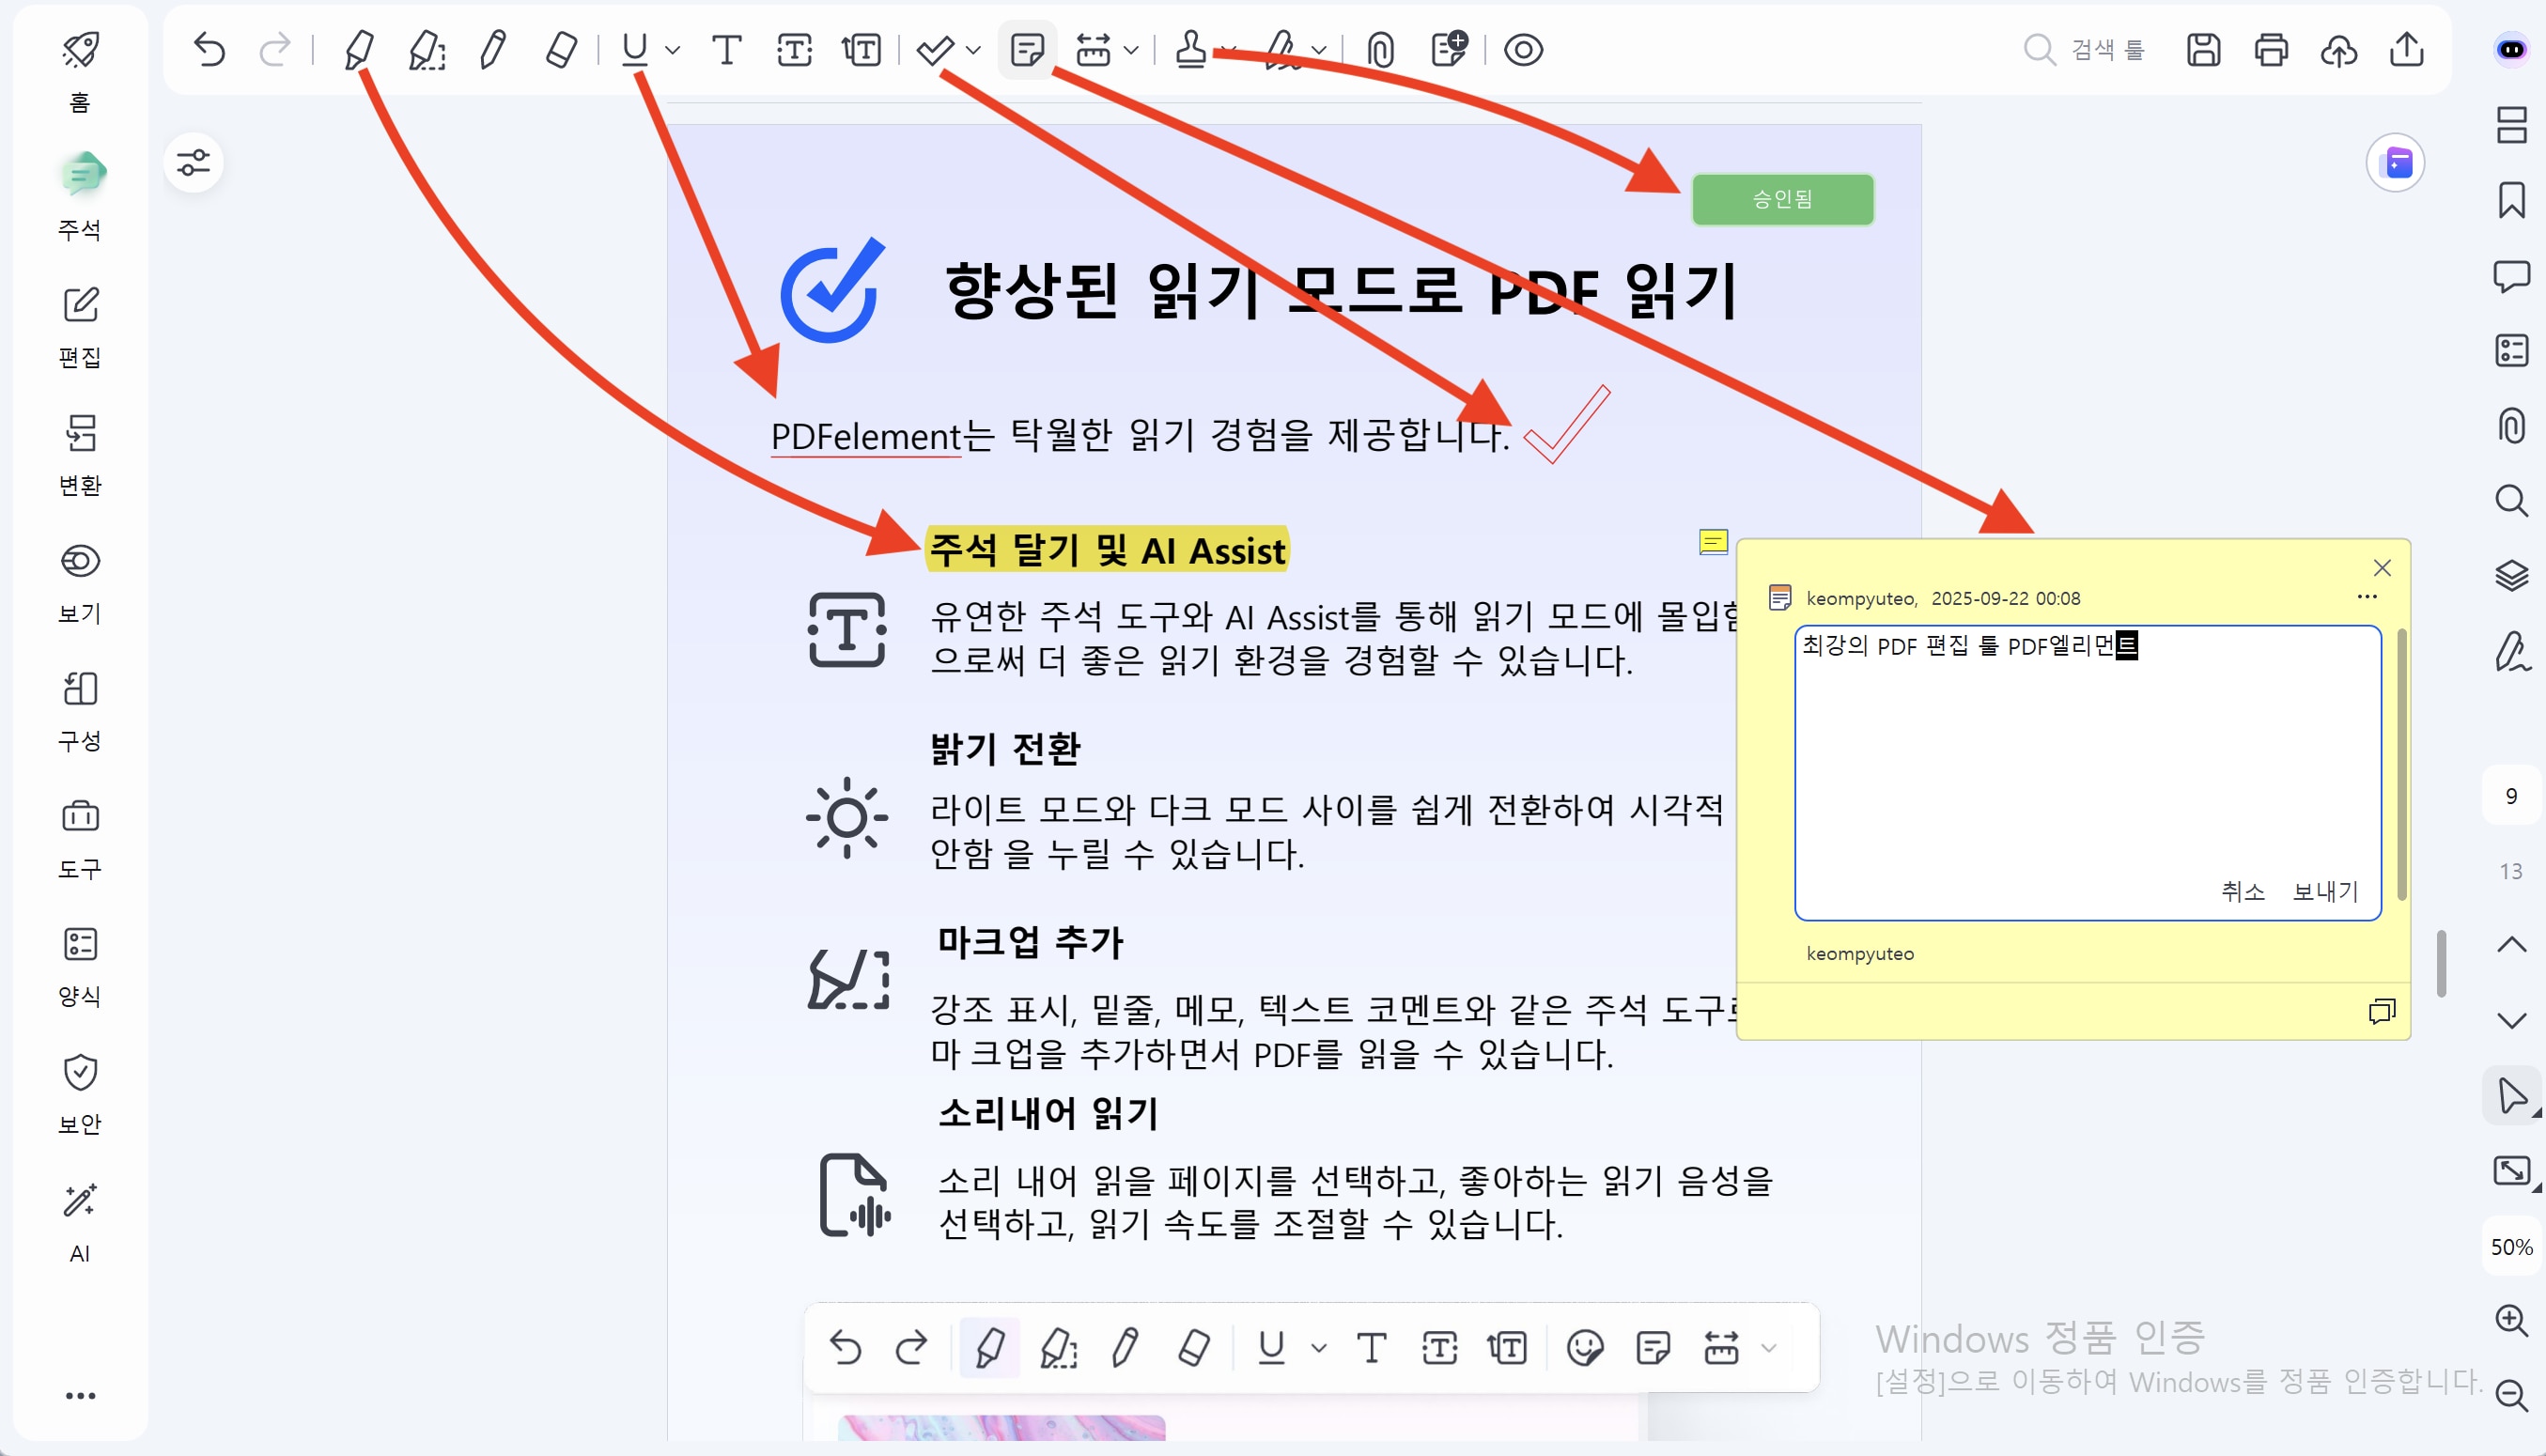
Task: Toggle the yellow note icon on the page
Action: pyautogui.click(x=1713, y=542)
